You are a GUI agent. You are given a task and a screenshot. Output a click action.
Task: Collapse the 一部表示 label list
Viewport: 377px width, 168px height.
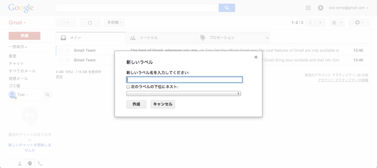pos(17,47)
